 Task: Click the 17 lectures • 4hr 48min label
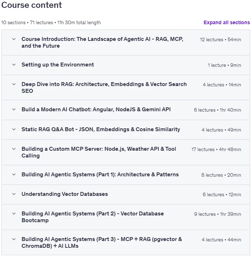(x=216, y=150)
